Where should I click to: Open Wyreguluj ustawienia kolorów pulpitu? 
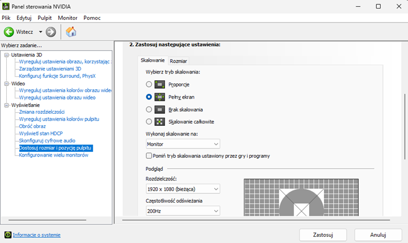pos(59,119)
